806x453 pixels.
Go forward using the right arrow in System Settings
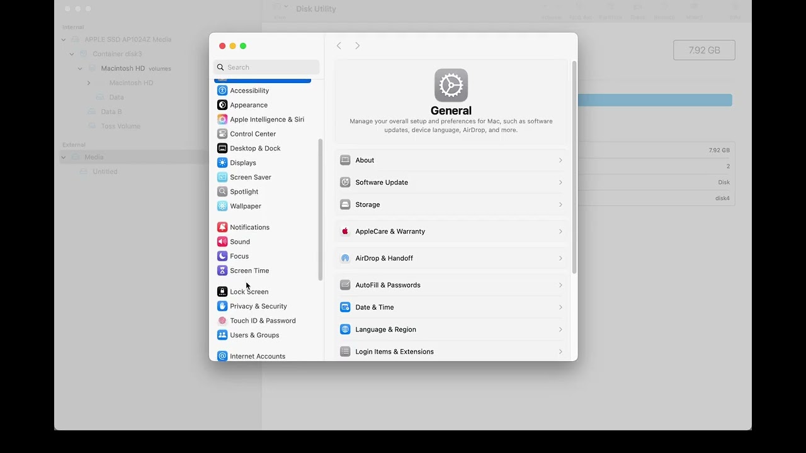358,46
